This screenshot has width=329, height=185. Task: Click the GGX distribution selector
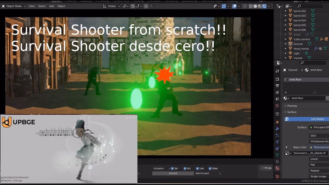[319, 135]
